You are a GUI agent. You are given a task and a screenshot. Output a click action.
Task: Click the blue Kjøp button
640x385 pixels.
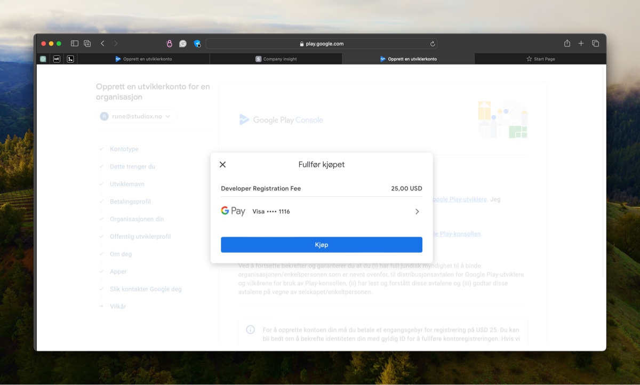point(322,245)
